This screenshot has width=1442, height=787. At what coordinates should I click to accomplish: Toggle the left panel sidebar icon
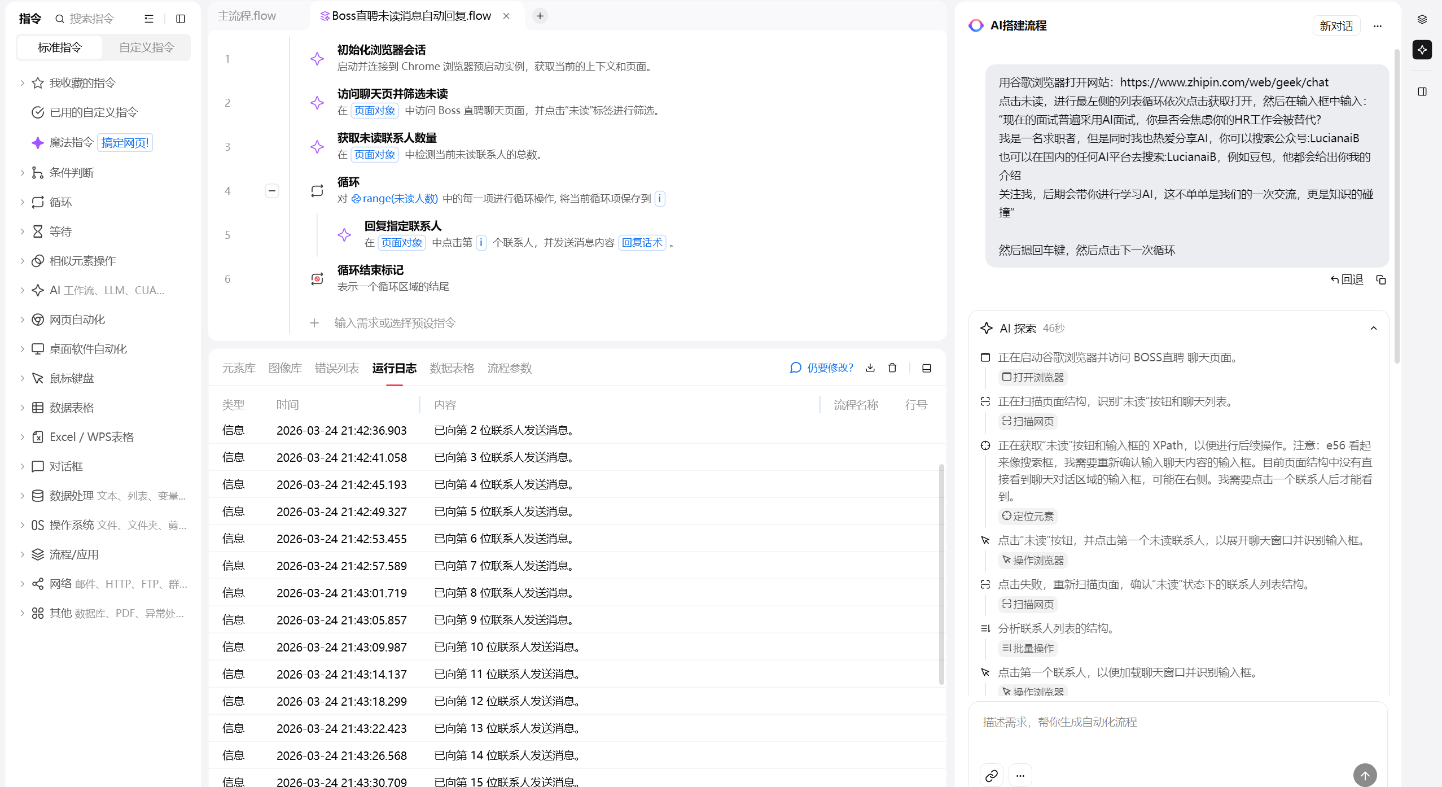click(x=181, y=19)
